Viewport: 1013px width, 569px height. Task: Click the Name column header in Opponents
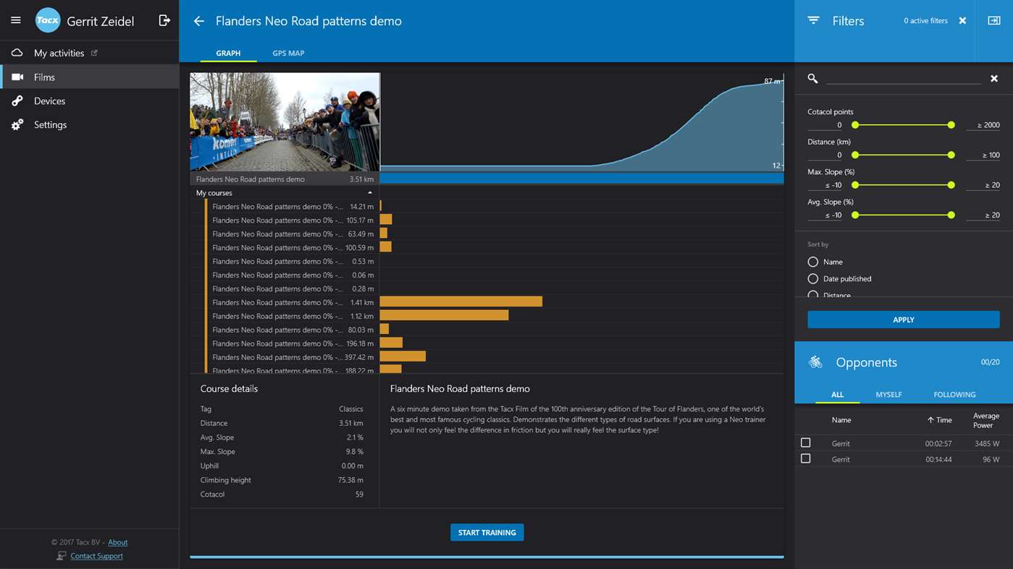[x=841, y=420]
